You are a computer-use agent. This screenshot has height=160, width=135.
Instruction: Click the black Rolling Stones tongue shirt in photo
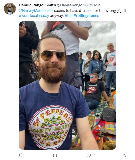(x=93, y=90)
